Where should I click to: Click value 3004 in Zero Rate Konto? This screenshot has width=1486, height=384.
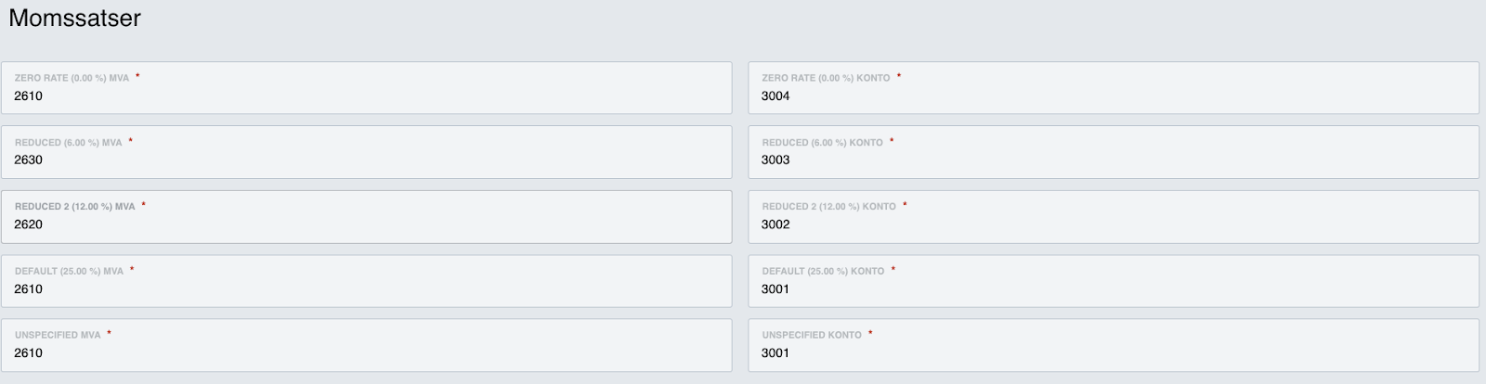click(x=776, y=96)
